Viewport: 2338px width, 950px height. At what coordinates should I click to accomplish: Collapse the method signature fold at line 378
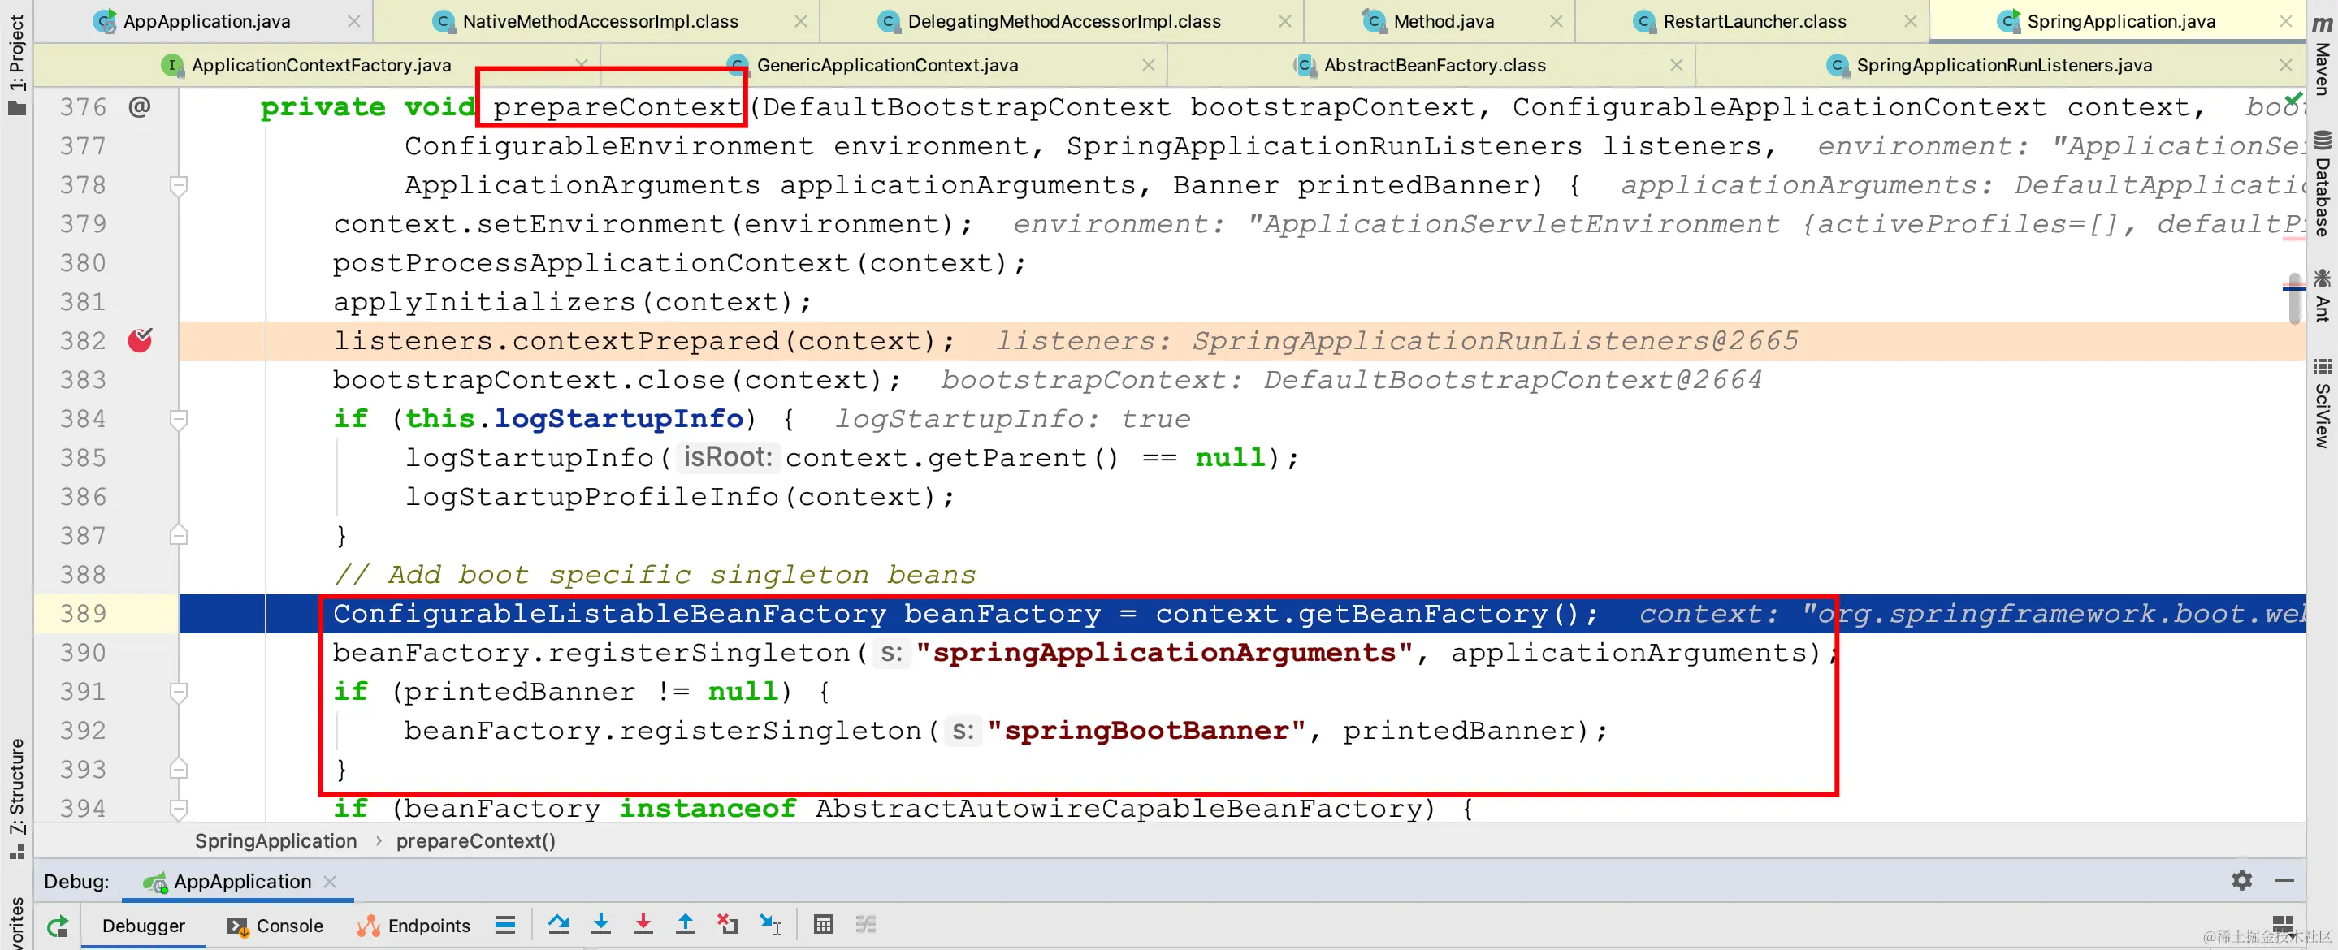pos(179,186)
